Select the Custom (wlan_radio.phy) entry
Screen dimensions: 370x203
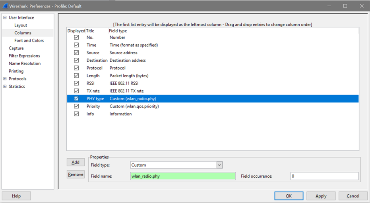tap(133, 99)
